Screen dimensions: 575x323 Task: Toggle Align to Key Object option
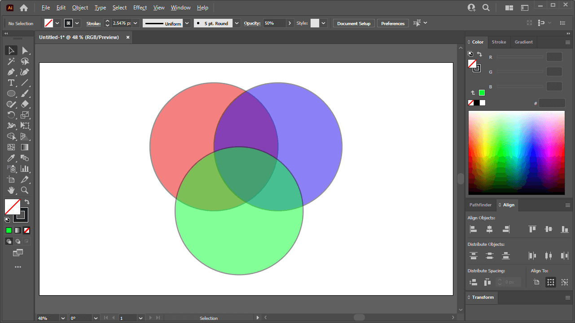(565, 282)
